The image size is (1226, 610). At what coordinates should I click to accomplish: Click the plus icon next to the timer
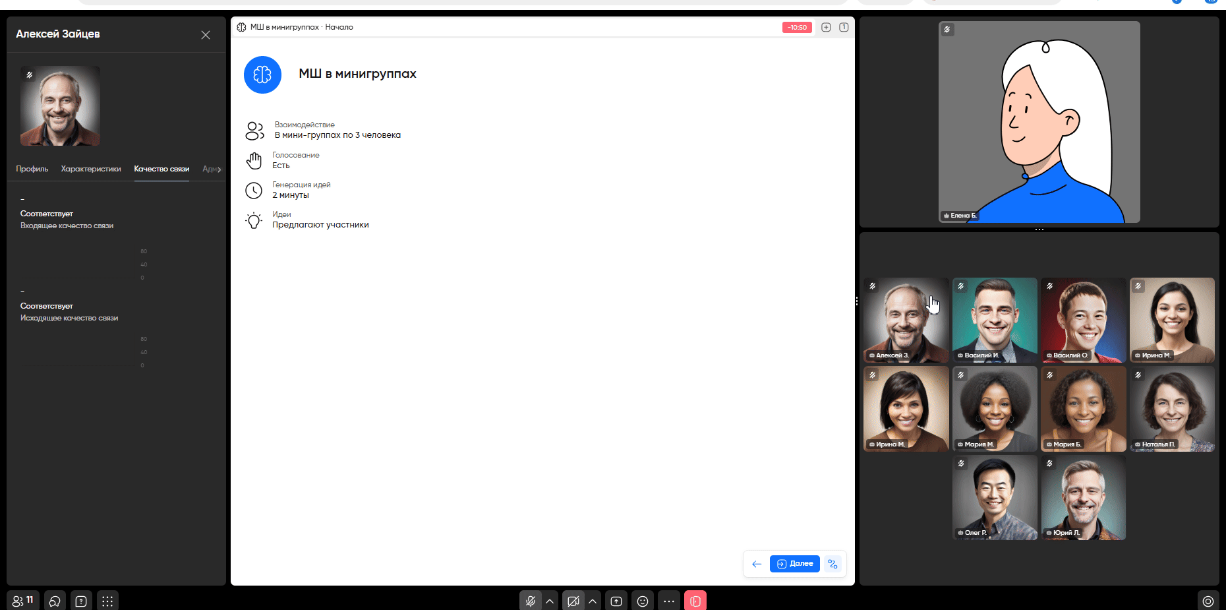coord(826,27)
